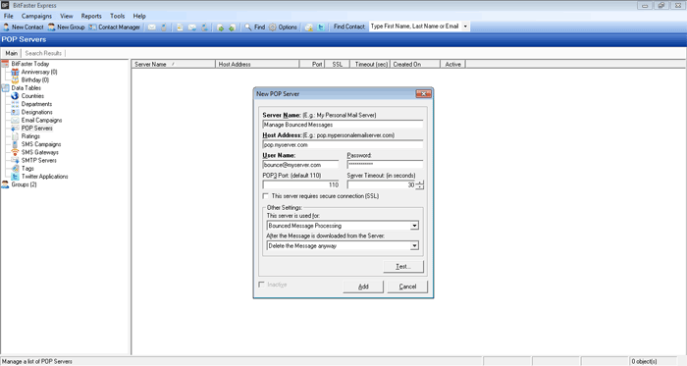Screen dimensions: 687x366
Task: Switch to the Search Results tab
Action: click(43, 53)
